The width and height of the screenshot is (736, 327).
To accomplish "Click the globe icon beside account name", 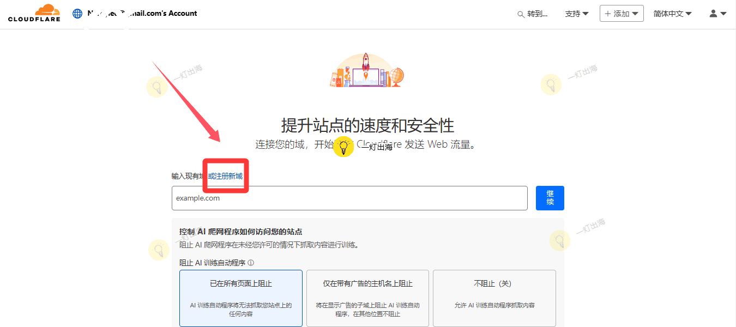I will (77, 14).
